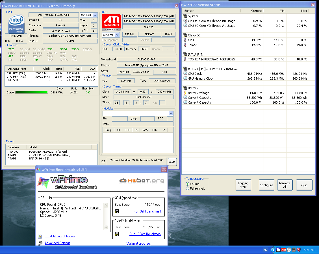The width and height of the screenshot is (319, 254).
Task: Save the 1024M score with floppy icon
Action: click(117, 234)
